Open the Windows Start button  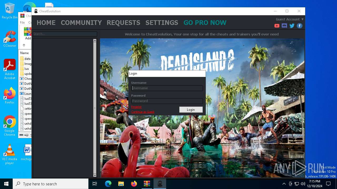tap(6, 184)
